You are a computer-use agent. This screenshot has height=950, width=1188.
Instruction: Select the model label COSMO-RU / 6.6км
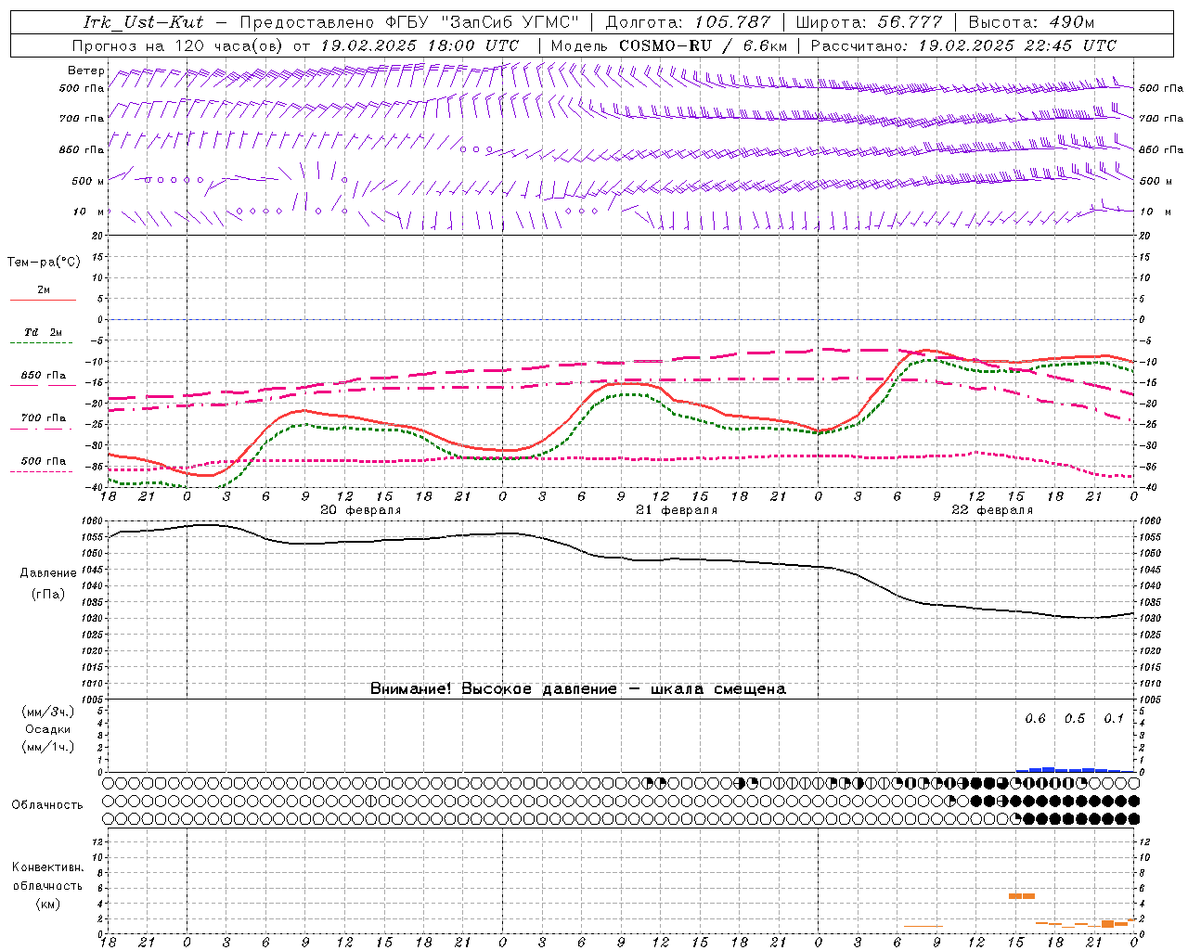[x=704, y=45]
